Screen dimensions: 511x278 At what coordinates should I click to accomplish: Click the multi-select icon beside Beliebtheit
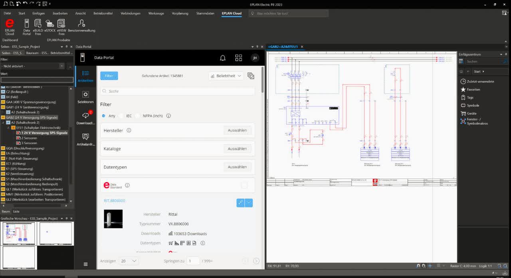pyautogui.click(x=251, y=76)
